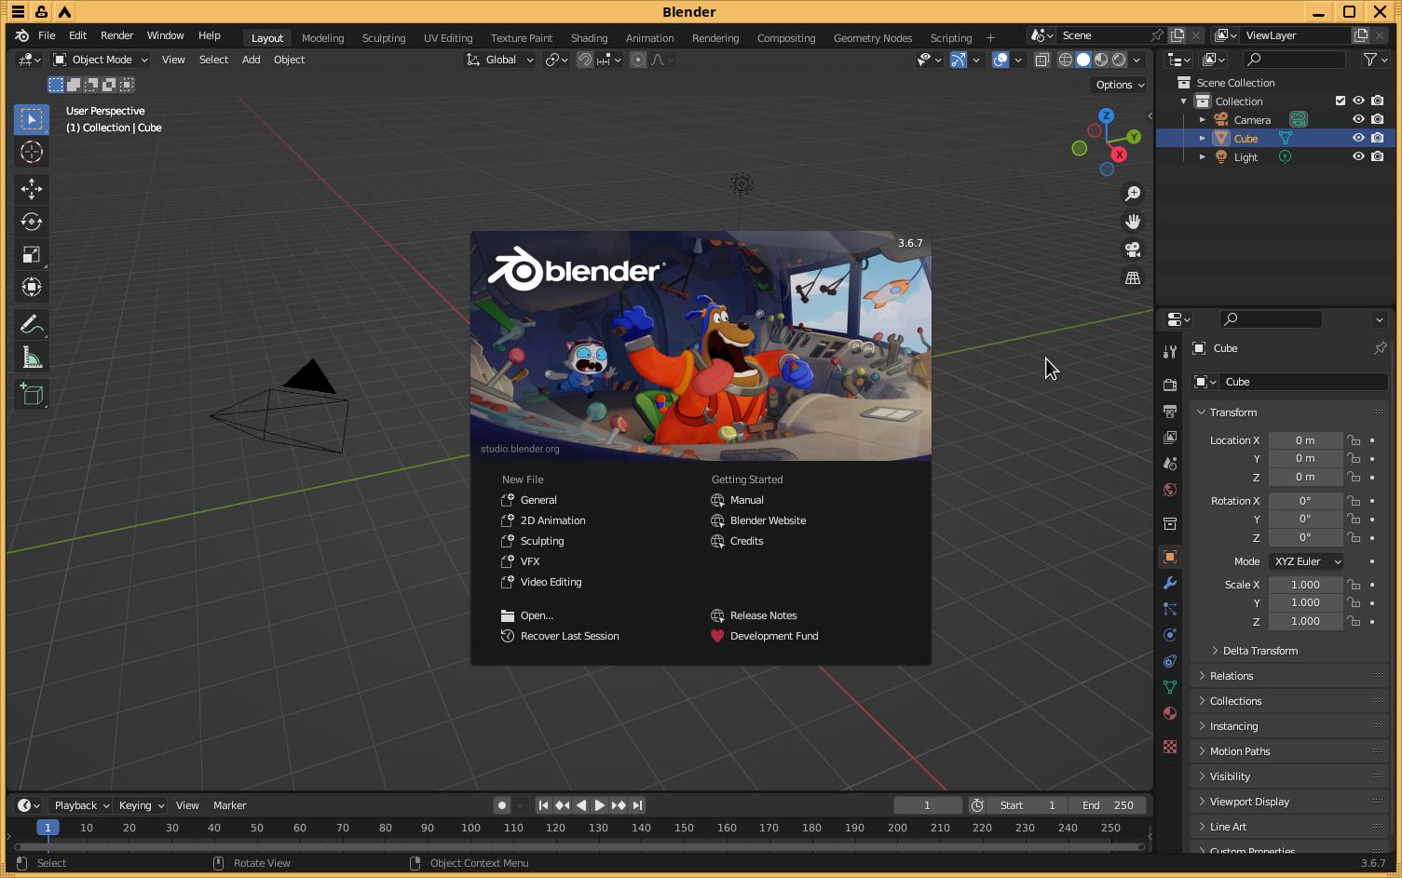The image size is (1402, 878).
Task: Click the End frame field
Action: (1107, 805)
